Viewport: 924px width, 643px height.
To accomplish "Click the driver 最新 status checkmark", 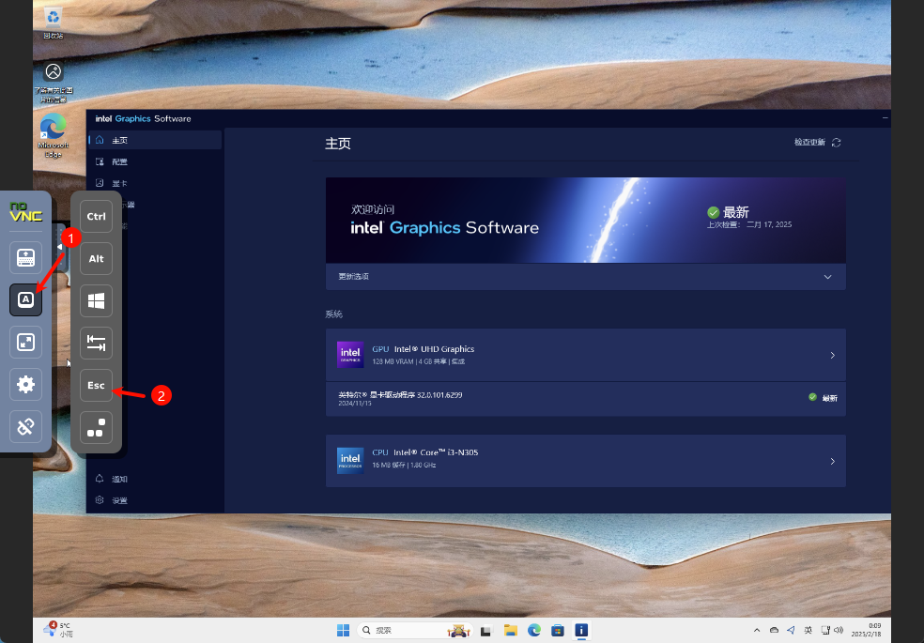I will (812, 397).
